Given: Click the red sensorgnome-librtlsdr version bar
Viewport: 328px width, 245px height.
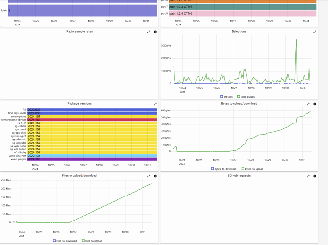Looking at the screenshot, I should (x=92, y=120).
